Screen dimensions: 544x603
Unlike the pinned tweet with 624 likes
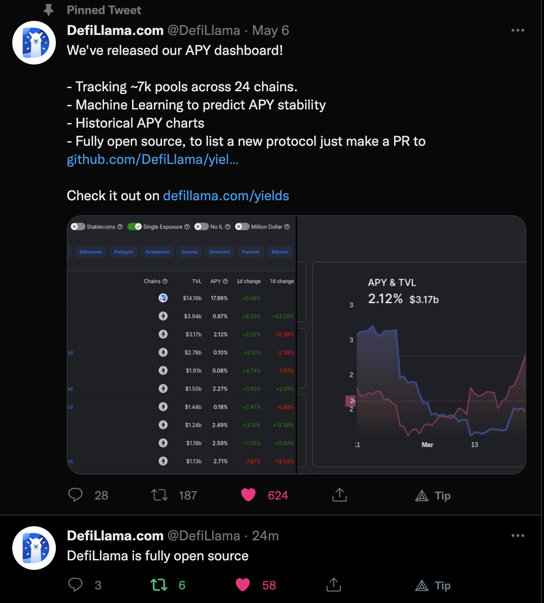pyautogui.click(x=248, y=495)
